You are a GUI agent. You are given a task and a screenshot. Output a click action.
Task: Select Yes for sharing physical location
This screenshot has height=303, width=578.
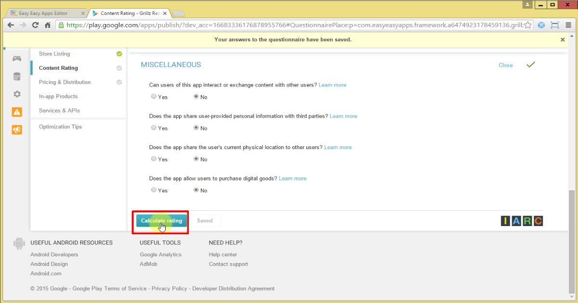[x=153, y=159]
